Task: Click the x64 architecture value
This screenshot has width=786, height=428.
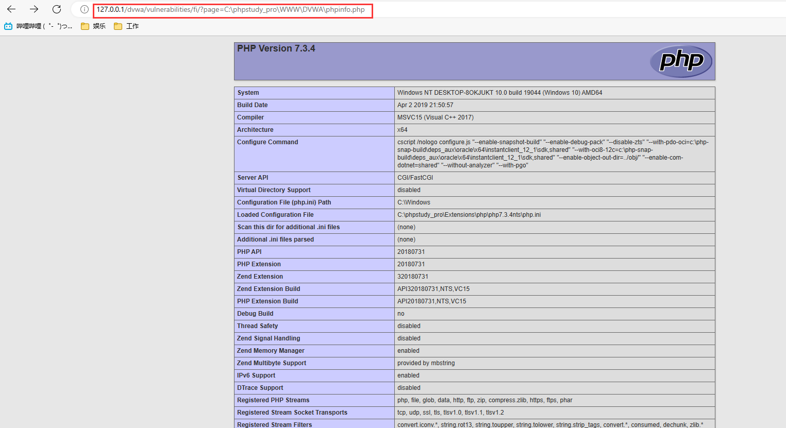Action: coord(403,130)
